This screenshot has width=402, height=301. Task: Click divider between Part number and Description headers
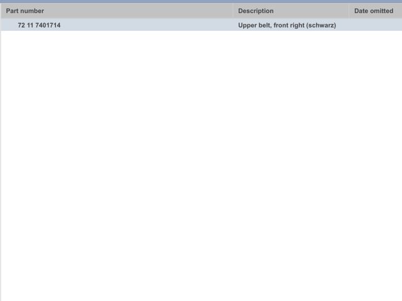click(233, 11)
